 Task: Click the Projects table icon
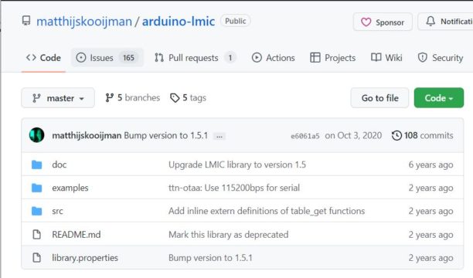[x=315, y=58]
